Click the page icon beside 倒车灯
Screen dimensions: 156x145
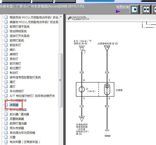[6, 59]
